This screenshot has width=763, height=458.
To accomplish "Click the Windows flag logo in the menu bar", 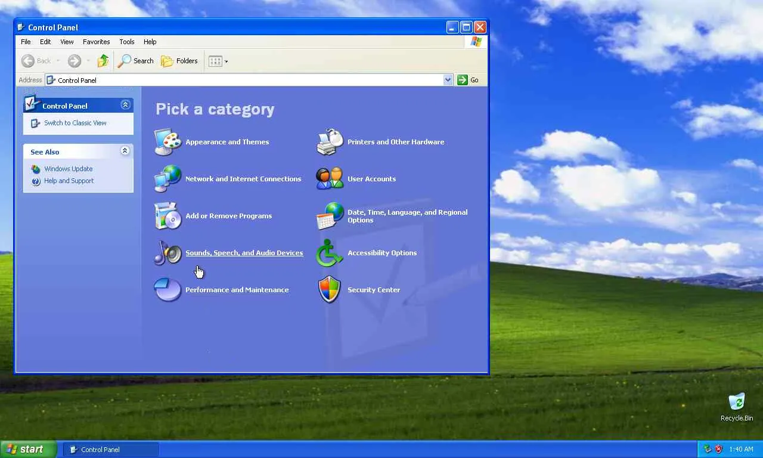I will (x=476, y=42).
